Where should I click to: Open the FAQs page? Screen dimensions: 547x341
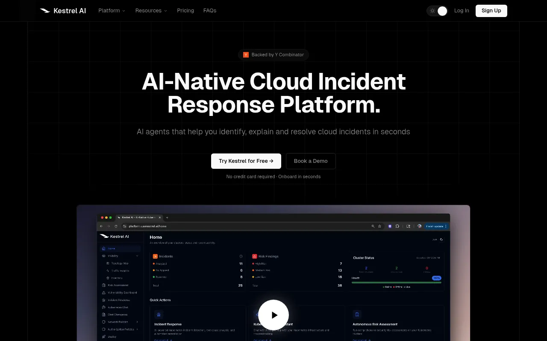(x=210, y=11)
